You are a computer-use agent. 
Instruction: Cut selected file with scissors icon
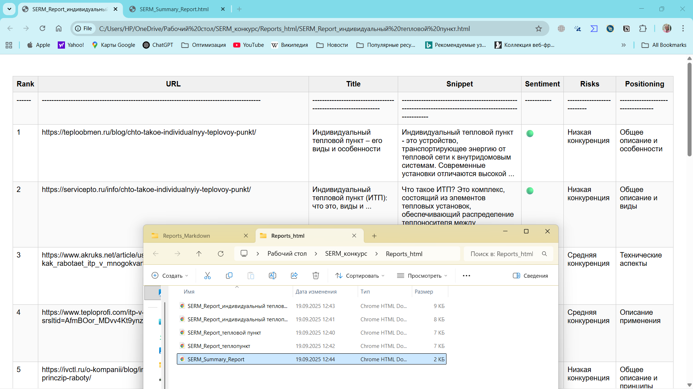pos(208,276)
